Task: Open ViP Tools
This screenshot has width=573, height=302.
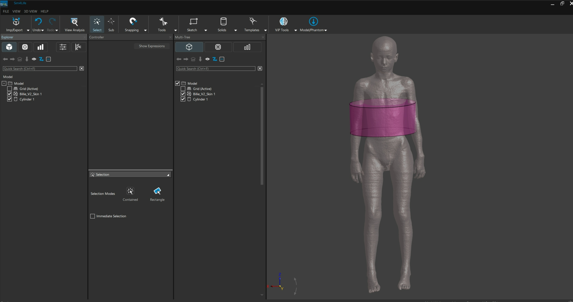Action: click(283, 22)
